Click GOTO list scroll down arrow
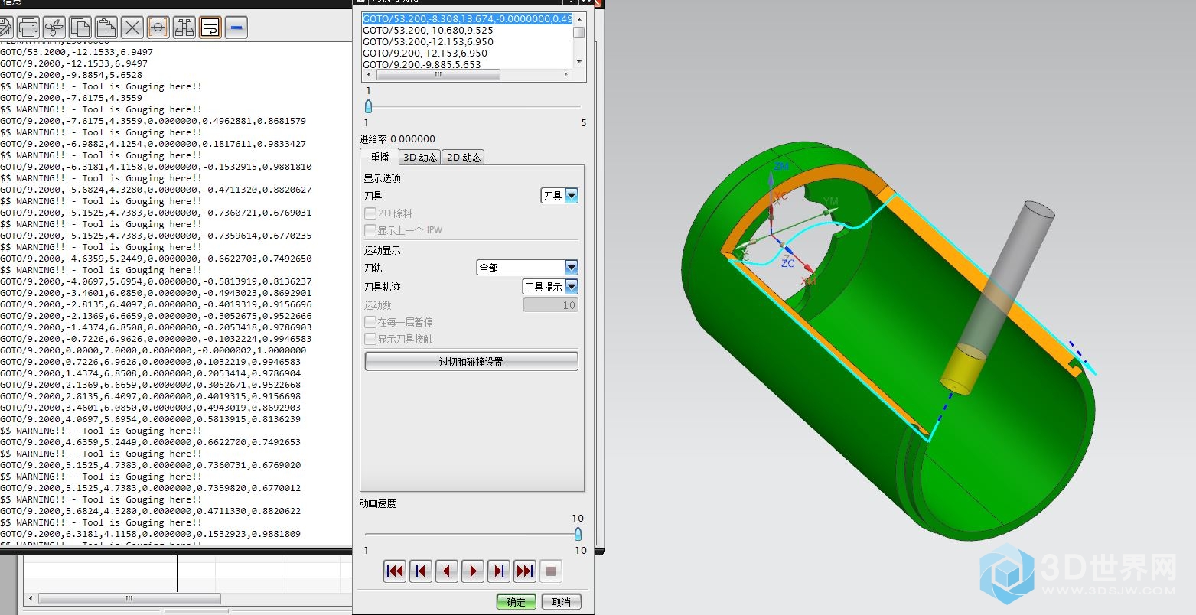The height and width of the screenshot is (615, 1196). tap(579, 62)
